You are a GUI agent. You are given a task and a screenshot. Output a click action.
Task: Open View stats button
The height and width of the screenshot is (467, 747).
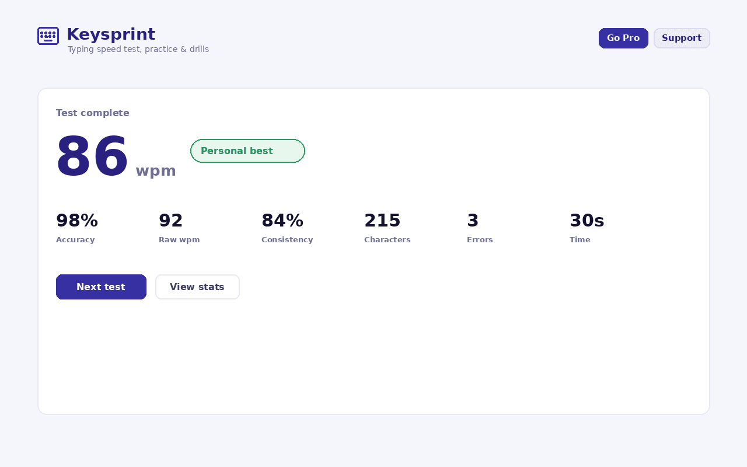[x=197, y=287]
